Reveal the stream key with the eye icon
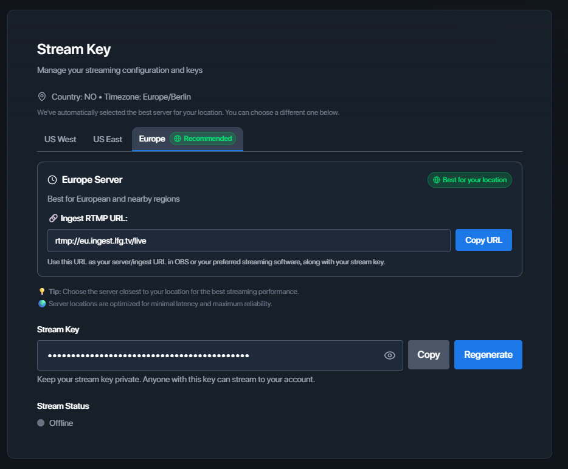 point(390,355)
